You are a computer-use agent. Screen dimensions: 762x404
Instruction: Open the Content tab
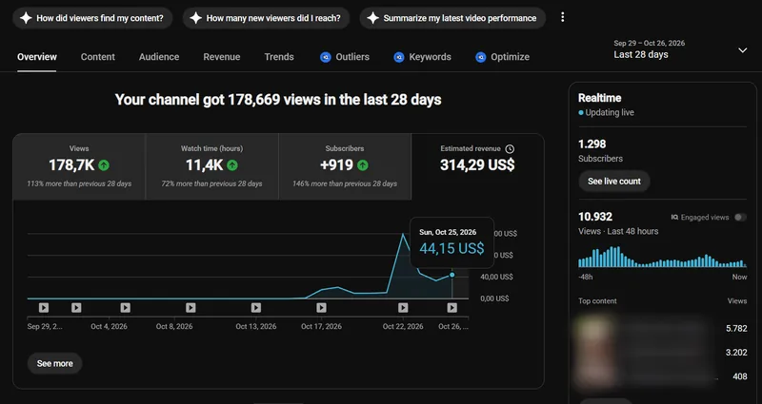point(98,57)
